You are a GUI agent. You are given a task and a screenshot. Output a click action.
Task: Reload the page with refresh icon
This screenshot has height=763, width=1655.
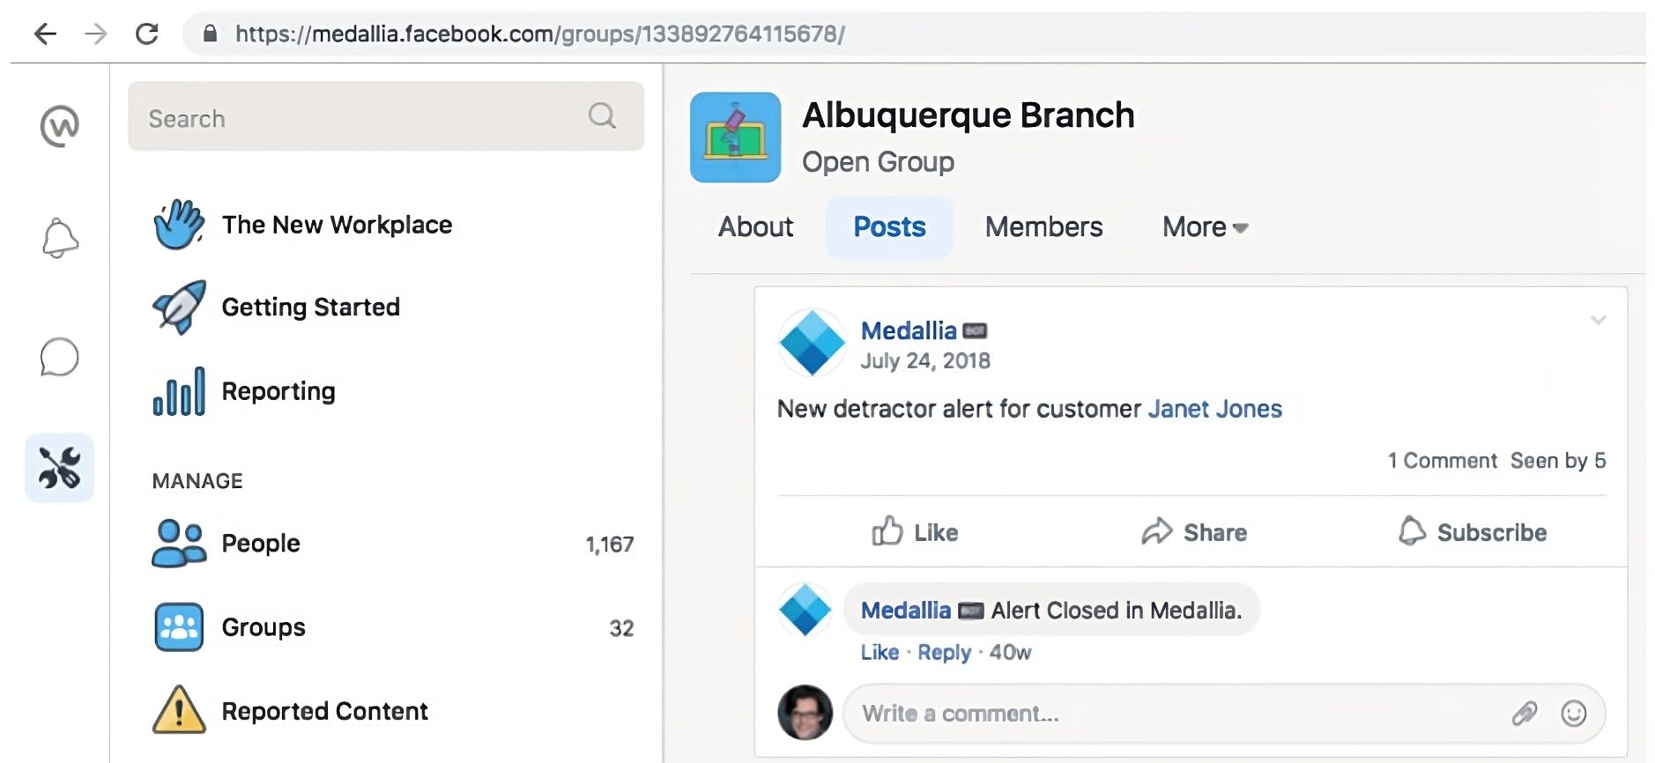[147, 33]
